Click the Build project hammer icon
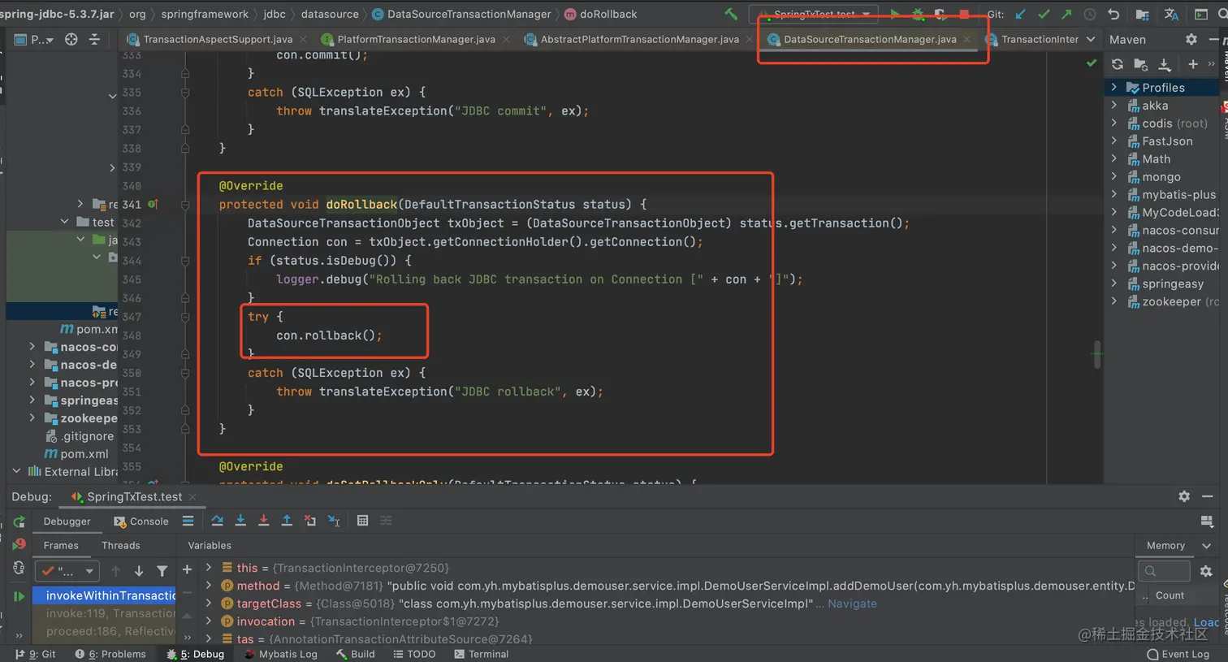1228x662 pixels. coord(731,14)
